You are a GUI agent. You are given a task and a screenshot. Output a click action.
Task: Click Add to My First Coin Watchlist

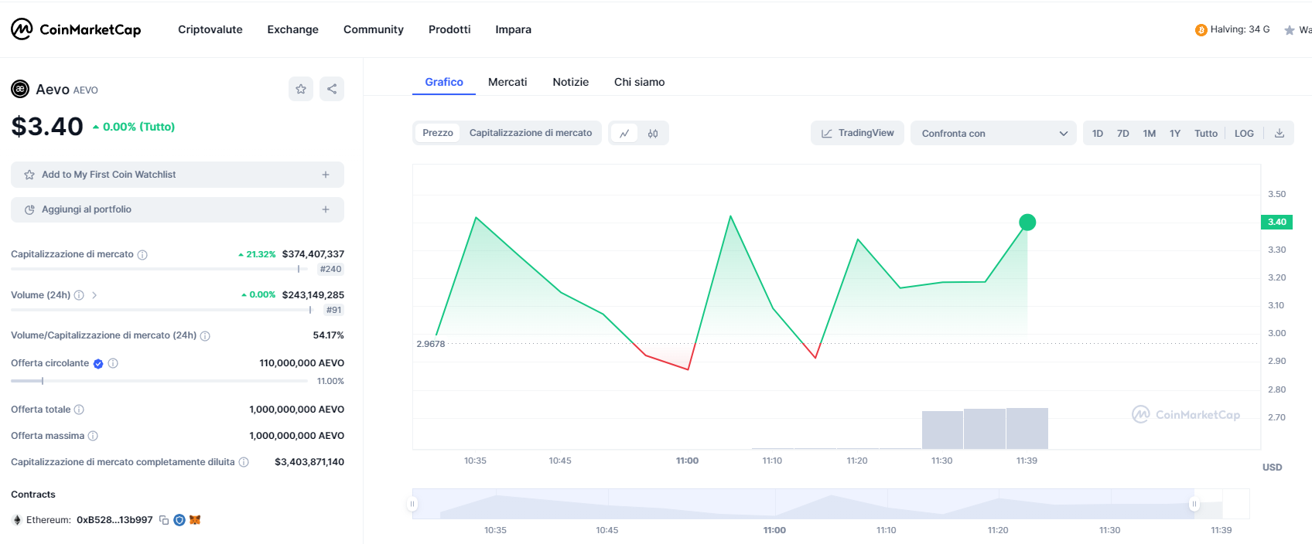(108, 175)
